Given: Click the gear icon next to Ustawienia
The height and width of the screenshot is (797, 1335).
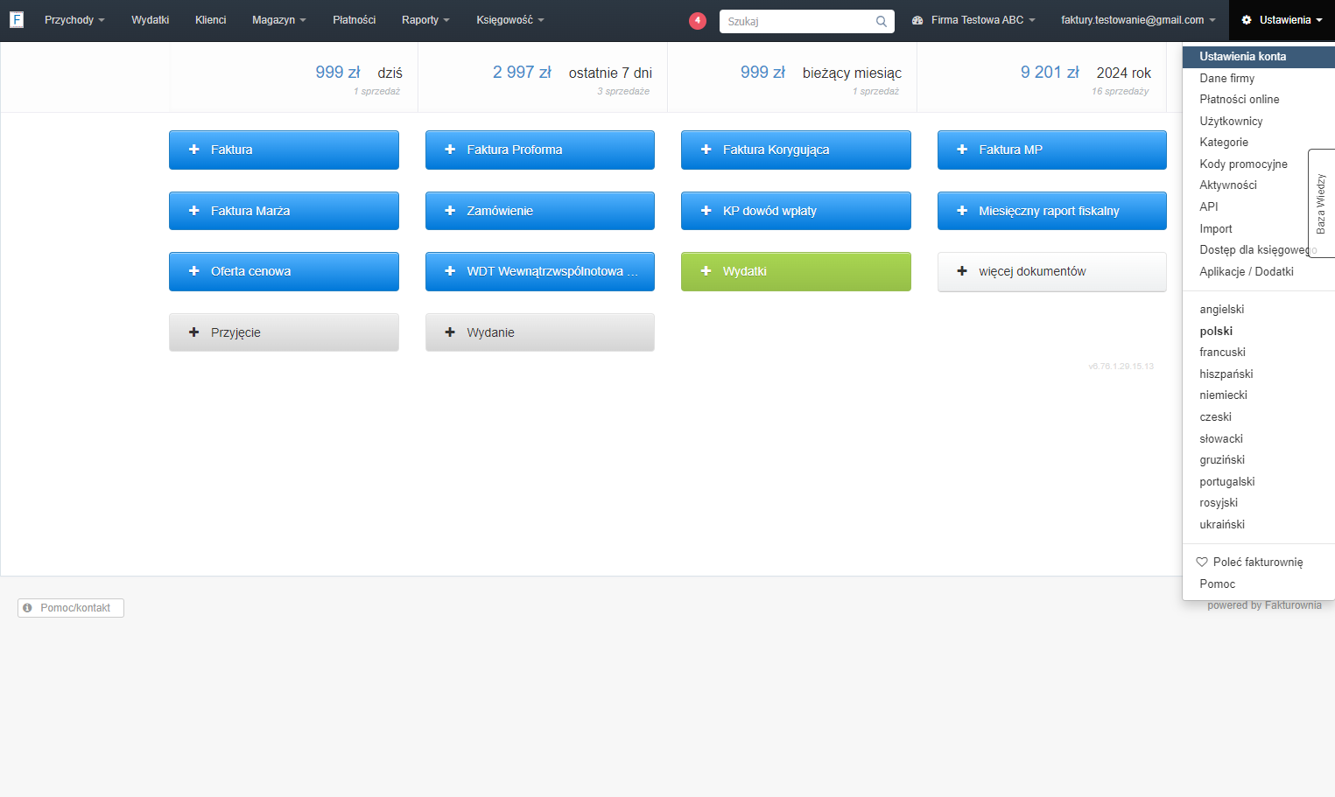Looking at the screenshot, I should tap(1247, 20).
